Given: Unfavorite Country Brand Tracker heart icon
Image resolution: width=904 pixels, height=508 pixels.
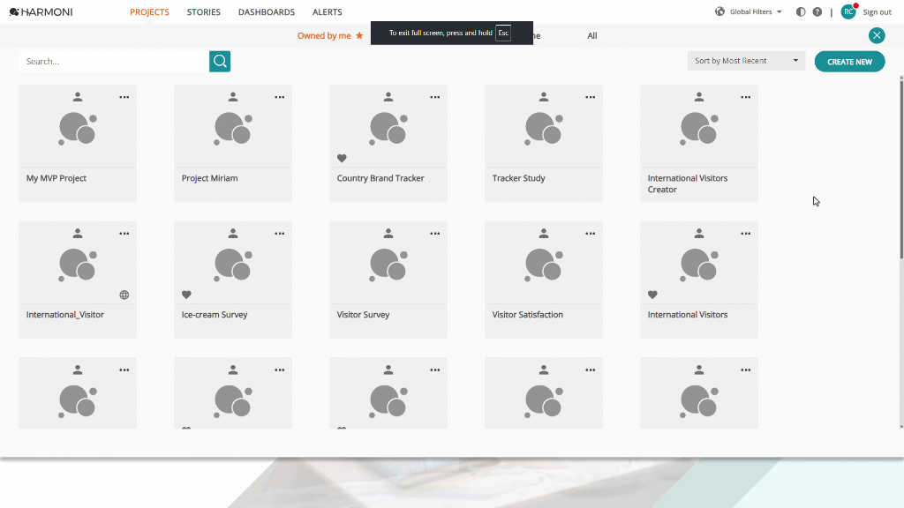Looking at the screenshot, I should click(x=342, y=158).
